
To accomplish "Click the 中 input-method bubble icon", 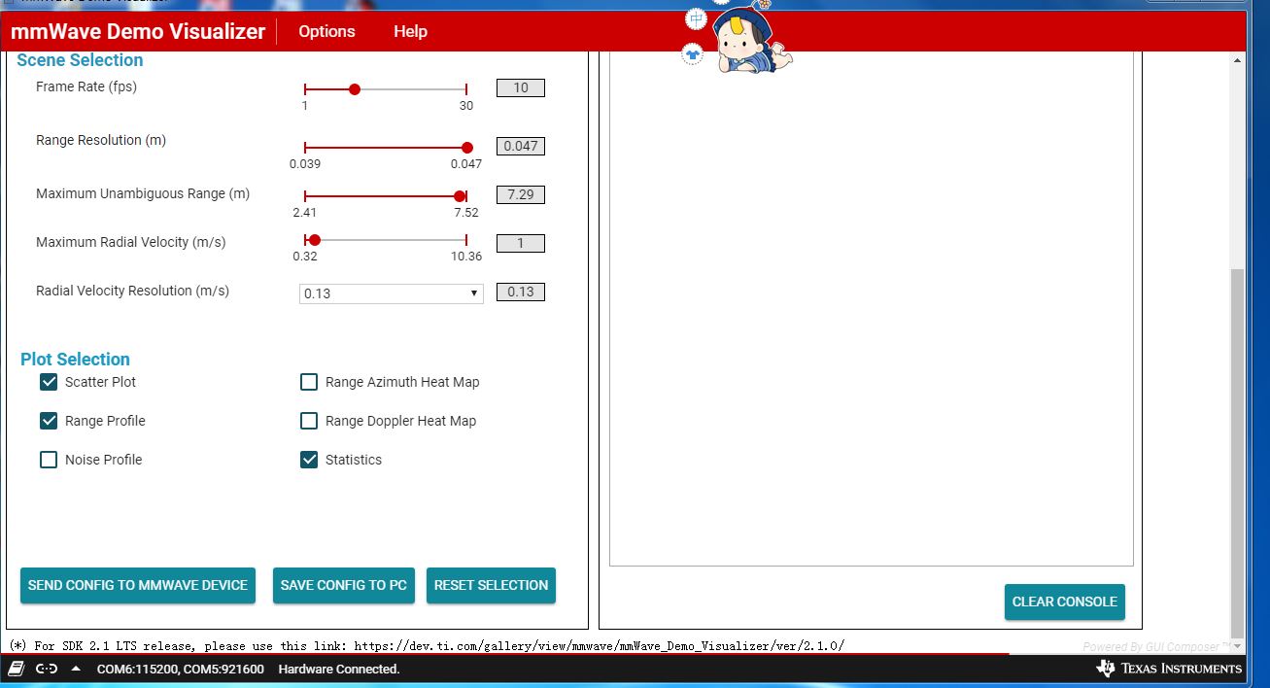I will pyautogui.click(x=696, y=18).
